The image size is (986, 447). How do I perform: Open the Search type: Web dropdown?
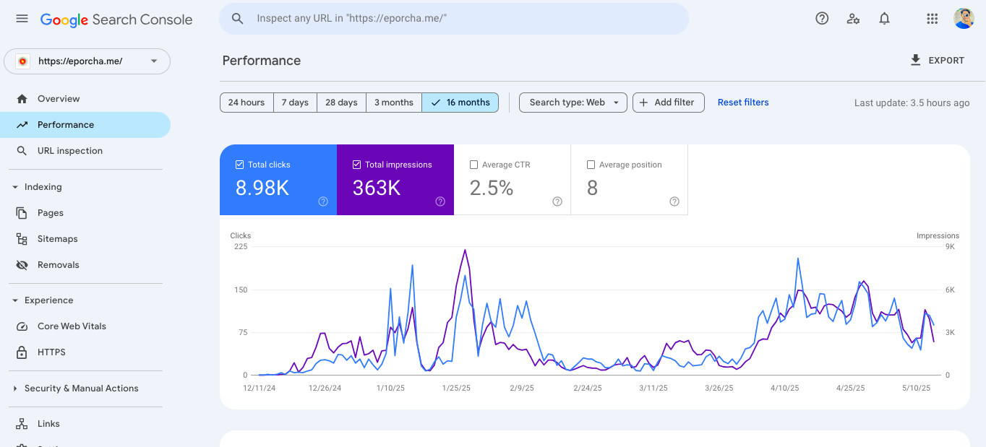tap(573, 103)
